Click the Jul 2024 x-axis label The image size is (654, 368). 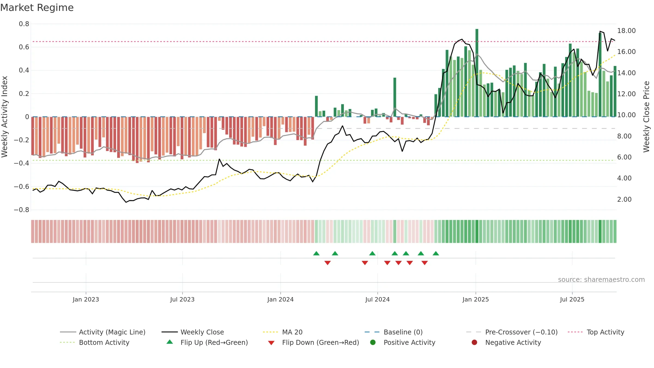(377, 299)
